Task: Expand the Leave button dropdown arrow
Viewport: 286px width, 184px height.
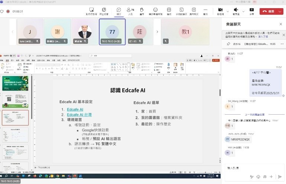Action: [280, 11]
